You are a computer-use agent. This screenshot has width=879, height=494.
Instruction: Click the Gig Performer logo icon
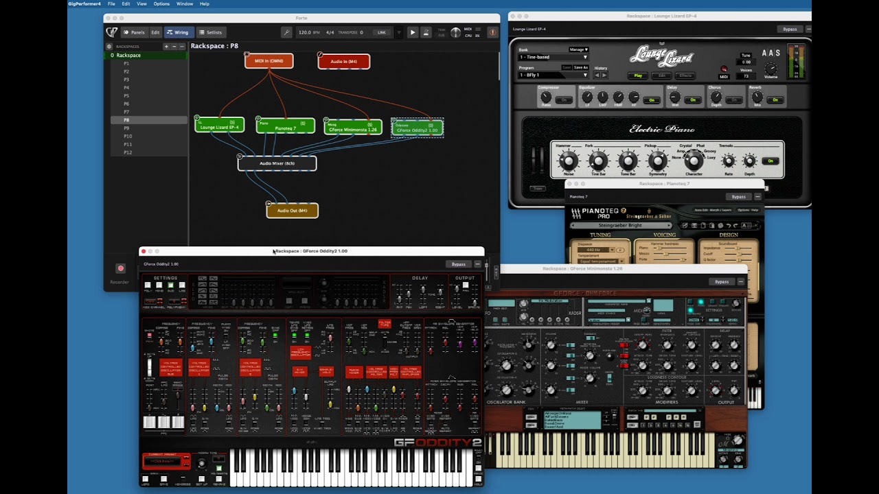pyautogui.click(x=111, y=32)
